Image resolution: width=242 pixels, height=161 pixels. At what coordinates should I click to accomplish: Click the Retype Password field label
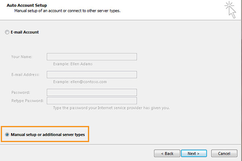(x=27, y=101)
